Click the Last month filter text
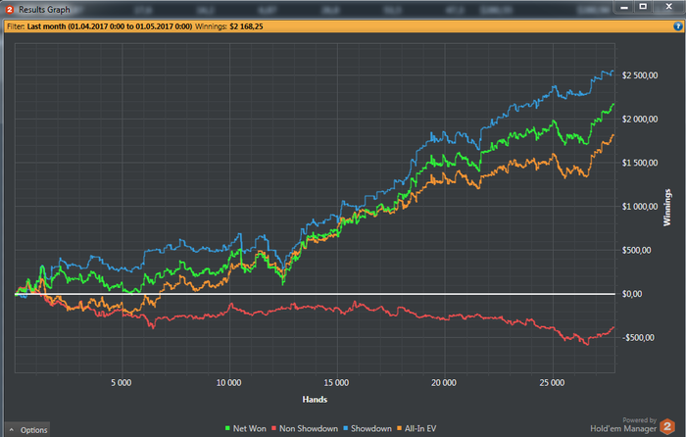Screen dimensions: 686x437 [x=110, y=26]
